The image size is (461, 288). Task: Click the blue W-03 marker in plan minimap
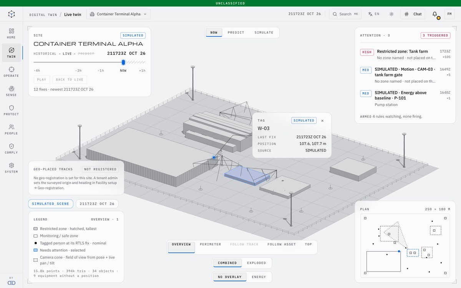point(399,251)
